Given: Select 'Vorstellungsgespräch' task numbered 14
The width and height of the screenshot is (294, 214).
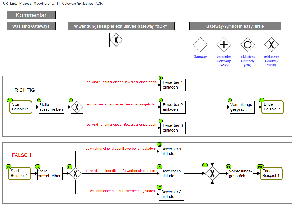Looking at the screenshot, I should point(241,174).
